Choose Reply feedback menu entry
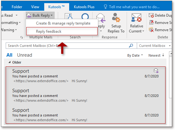The width and height of the screenshot is (175, 130). (62, 31)
